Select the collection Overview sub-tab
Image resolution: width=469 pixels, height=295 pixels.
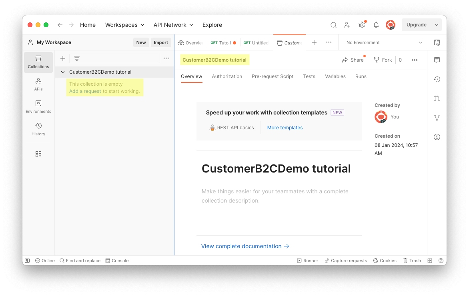tap(191, 76)
